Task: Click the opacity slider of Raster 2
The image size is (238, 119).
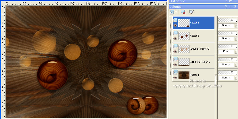Action: [228, 33]
